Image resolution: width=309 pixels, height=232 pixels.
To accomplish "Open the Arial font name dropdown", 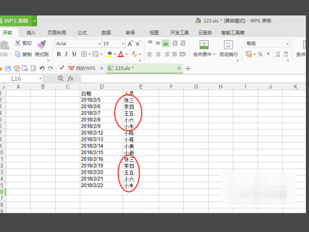I will point(99,44).
